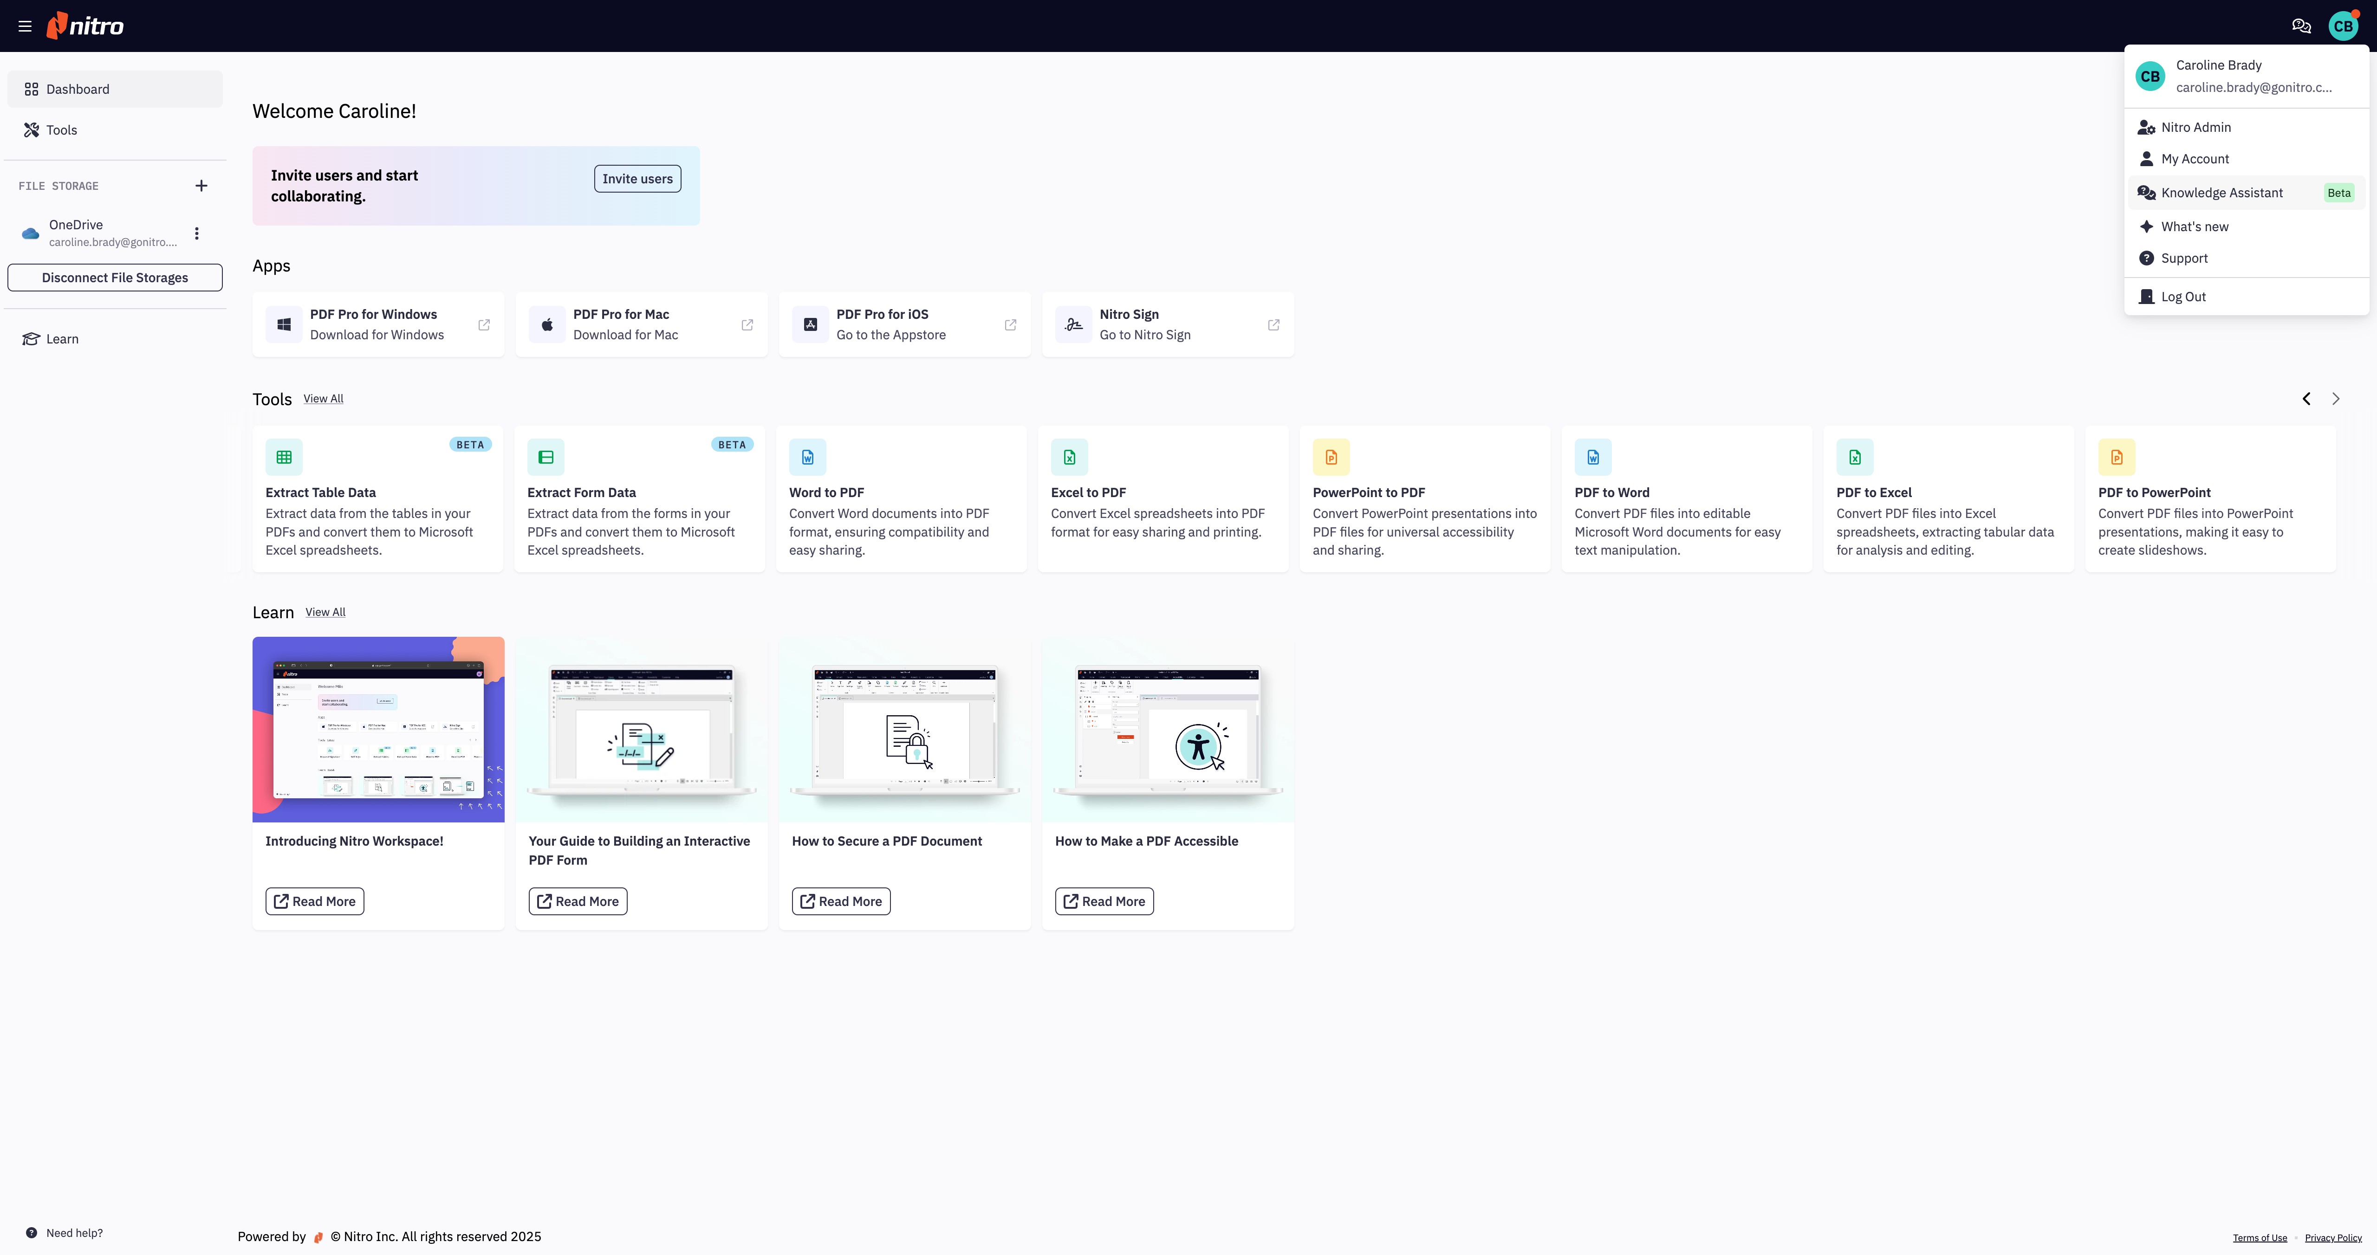The width and height of the screenshot is (2377, 1255).
Task: Go to next tools with right chevron
Action: coord(2336,399)
